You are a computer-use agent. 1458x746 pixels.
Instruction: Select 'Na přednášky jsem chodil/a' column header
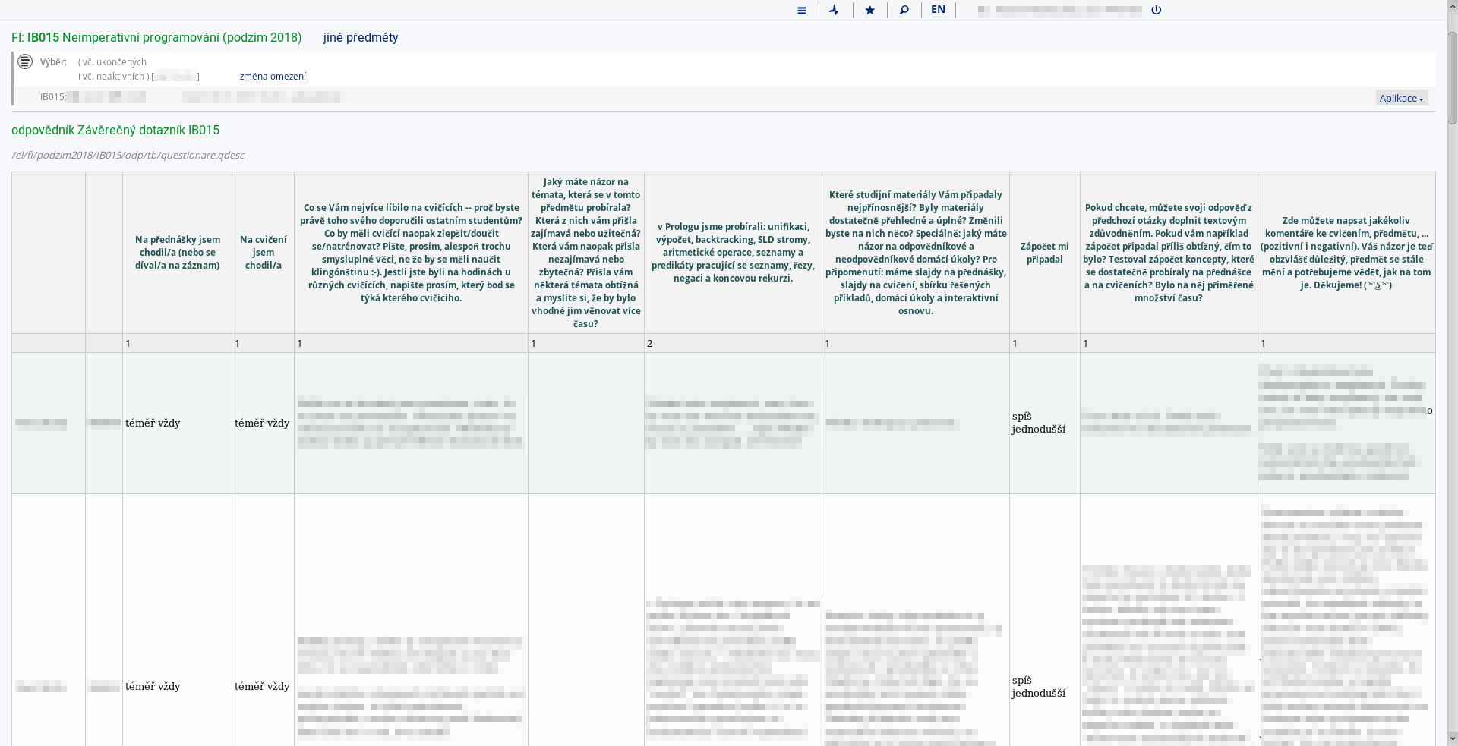click(177, 253)
